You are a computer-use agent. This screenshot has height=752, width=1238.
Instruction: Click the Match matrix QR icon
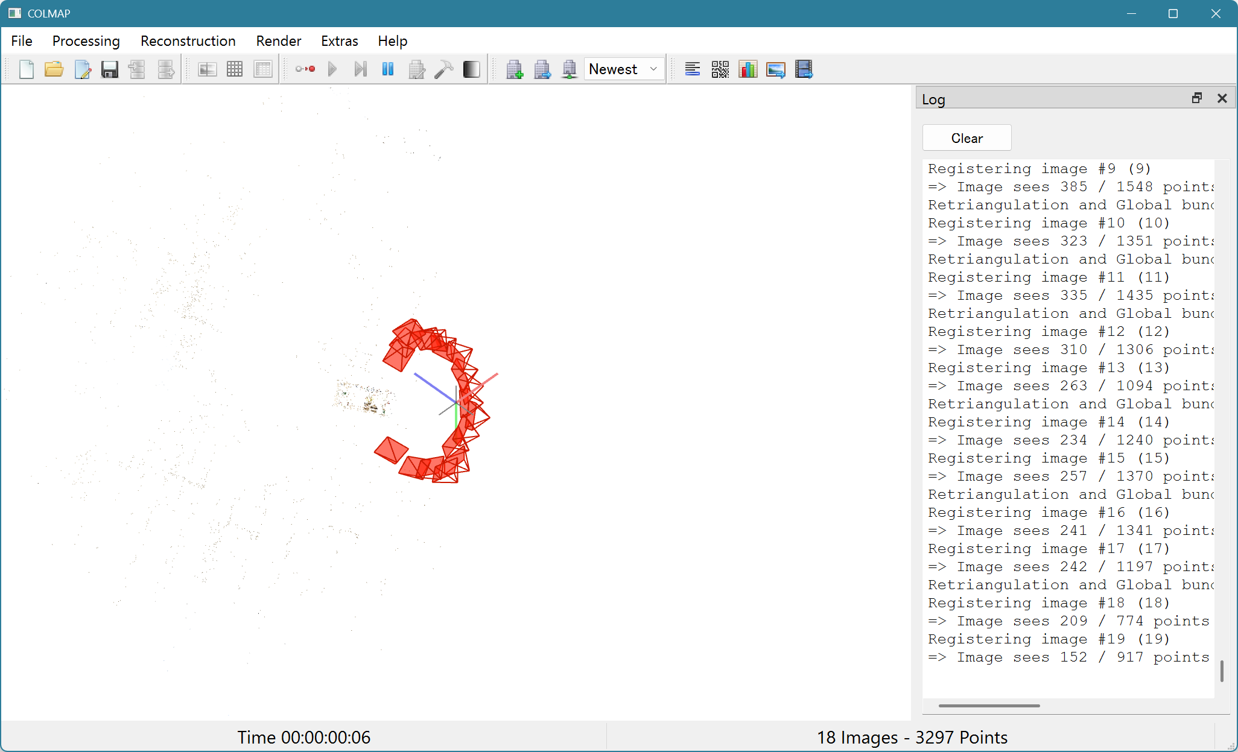(720, 69)
